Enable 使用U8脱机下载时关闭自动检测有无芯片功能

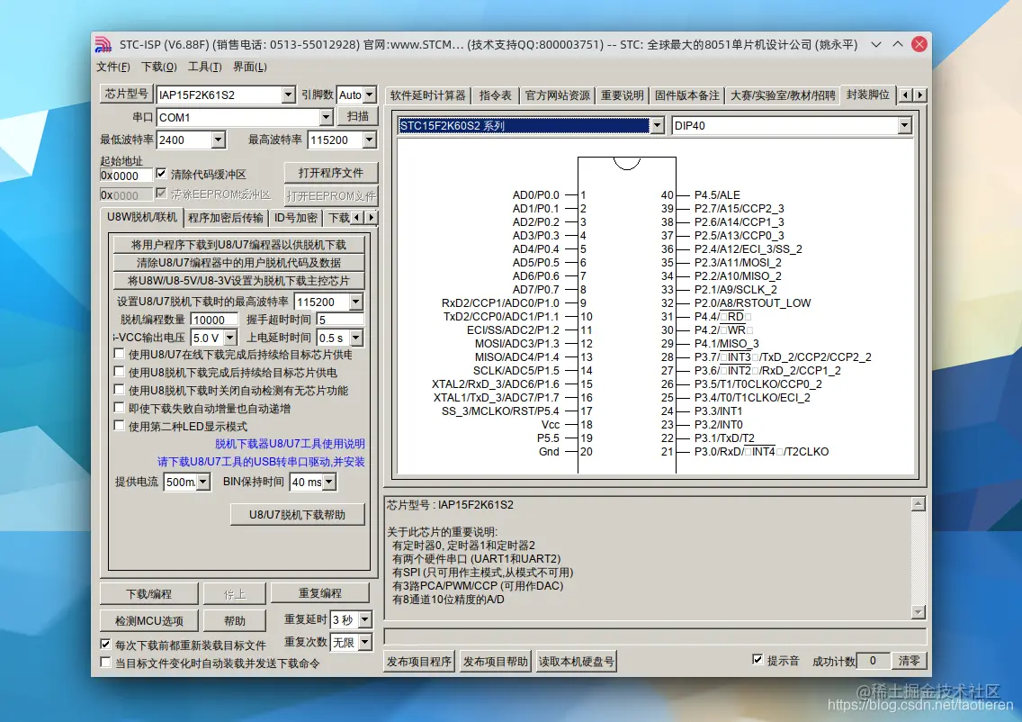119,390
